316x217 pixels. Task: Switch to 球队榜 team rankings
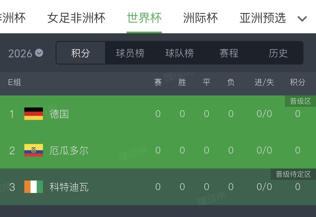(179, 53)
